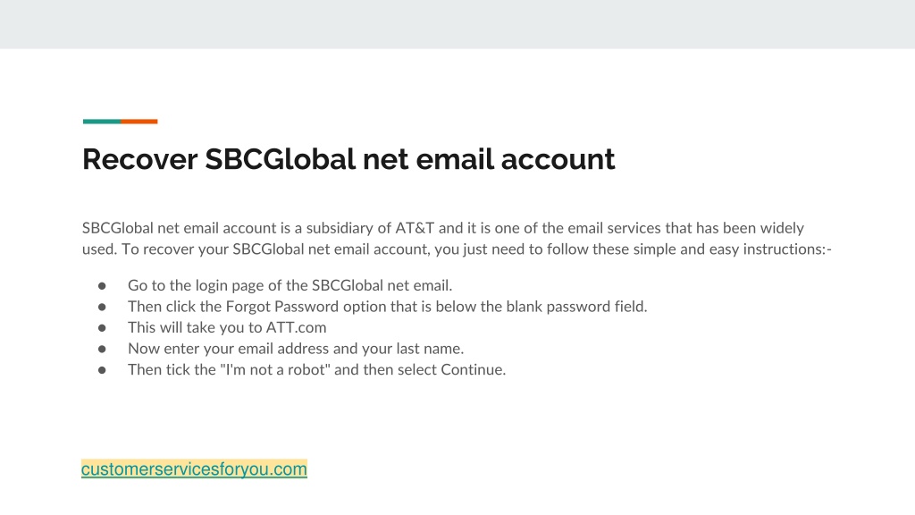Click 'AT&T' in the intro paragraph
This screenshot has width=915, height=515.
(x=415, y=228)
